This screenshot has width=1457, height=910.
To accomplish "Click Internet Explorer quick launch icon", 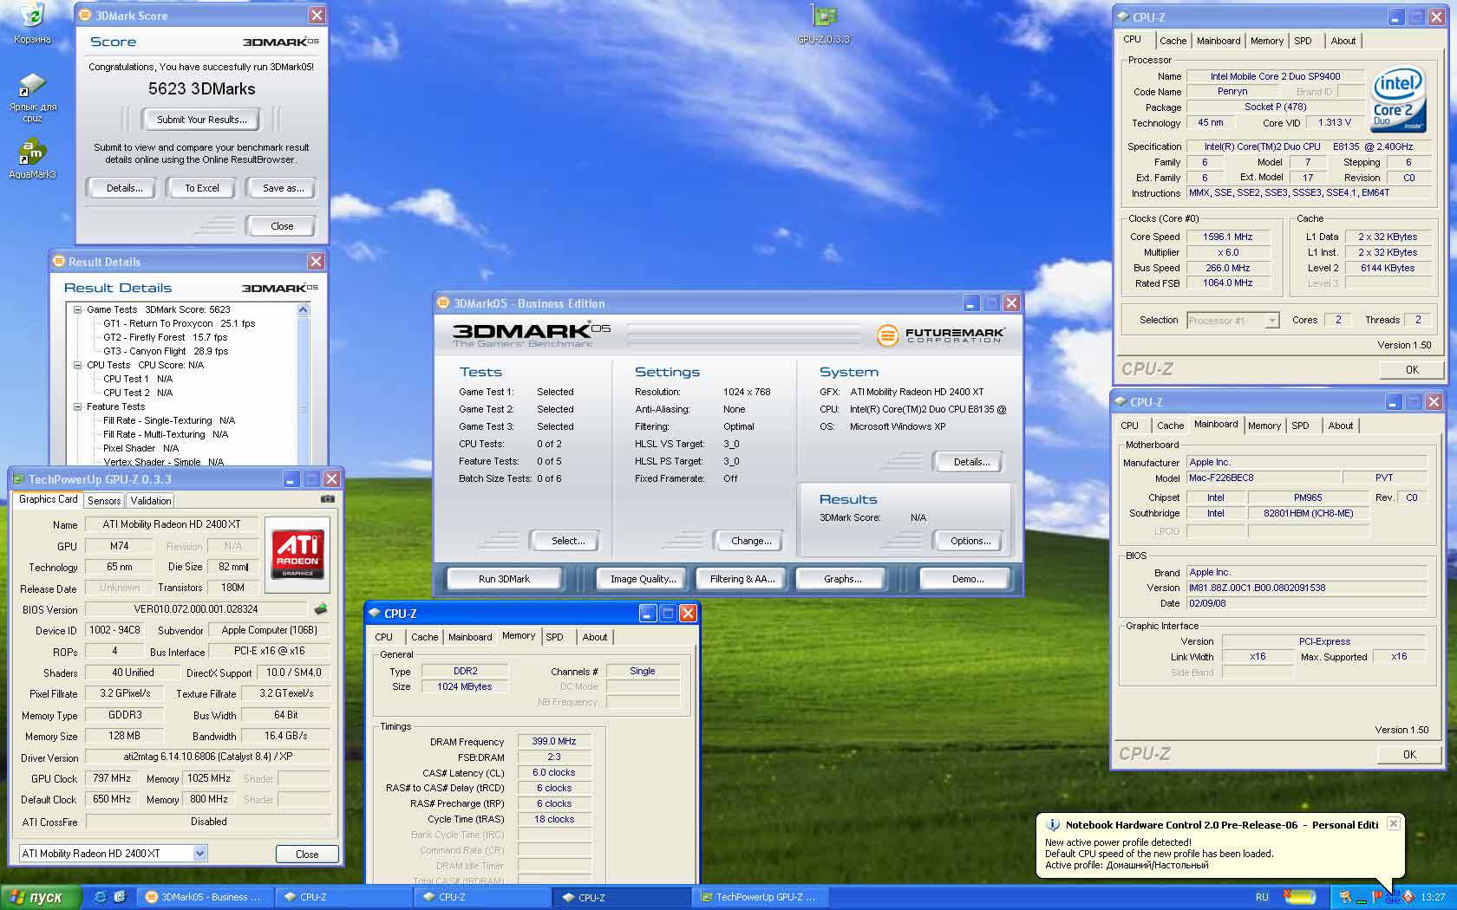I will tap(101, 897).
